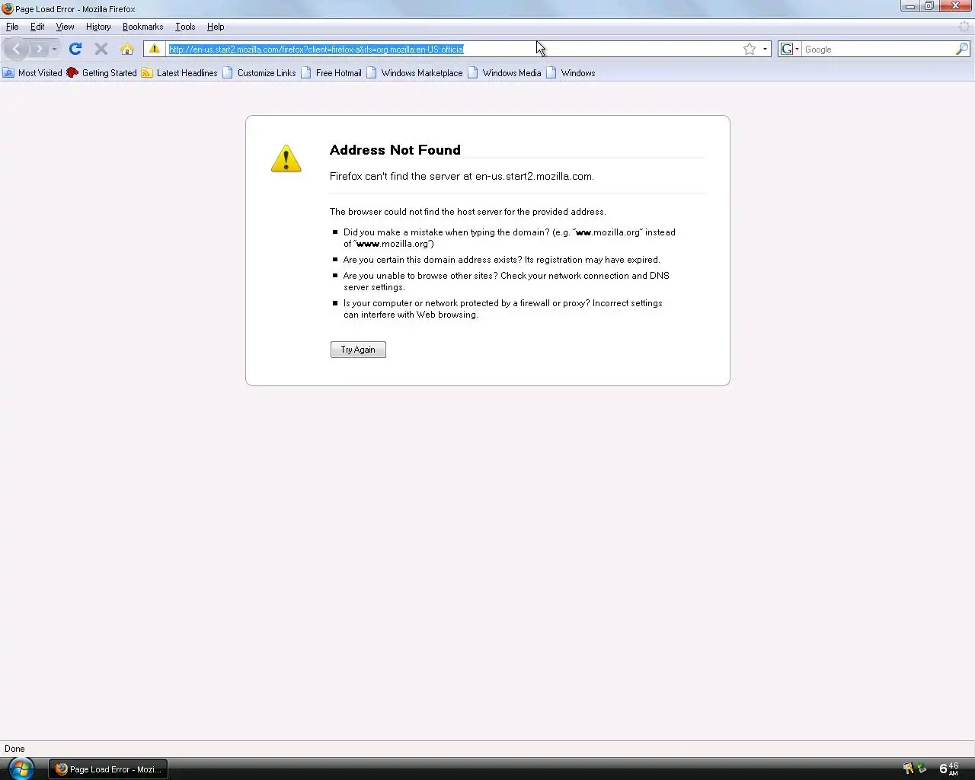Select the Page Load Error taskbar button
Image resolution: width=975 pixels, height=780 pixels.
click(x=109, y=769)
